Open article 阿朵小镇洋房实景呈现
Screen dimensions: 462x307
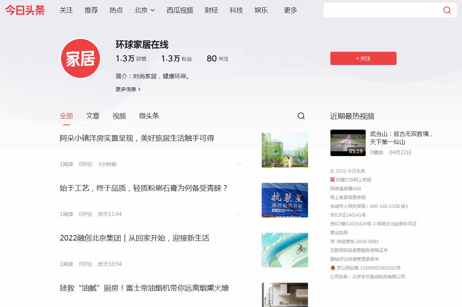[137, 138]
